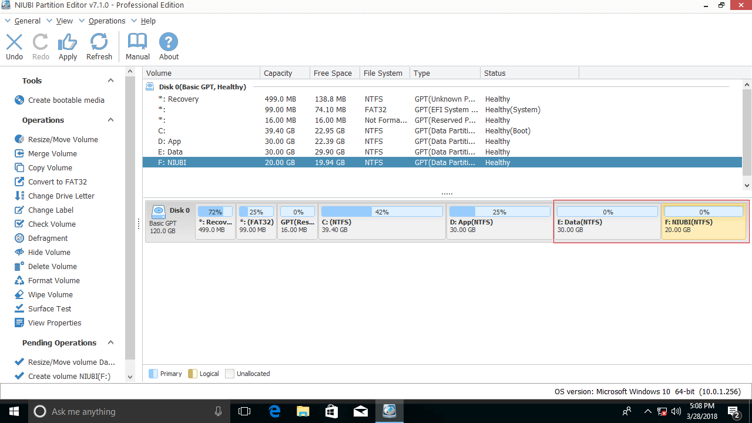Open the General menu

click(28, 21)
